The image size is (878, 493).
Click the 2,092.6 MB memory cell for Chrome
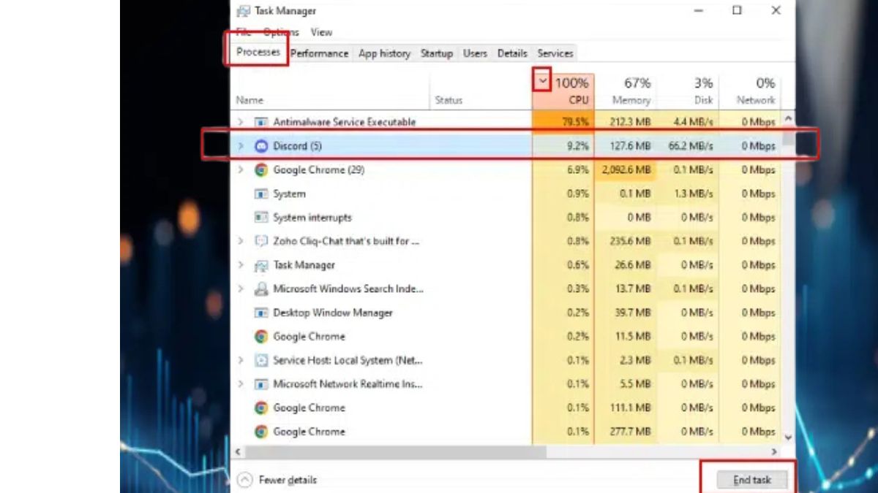click(x=626, y=170)
